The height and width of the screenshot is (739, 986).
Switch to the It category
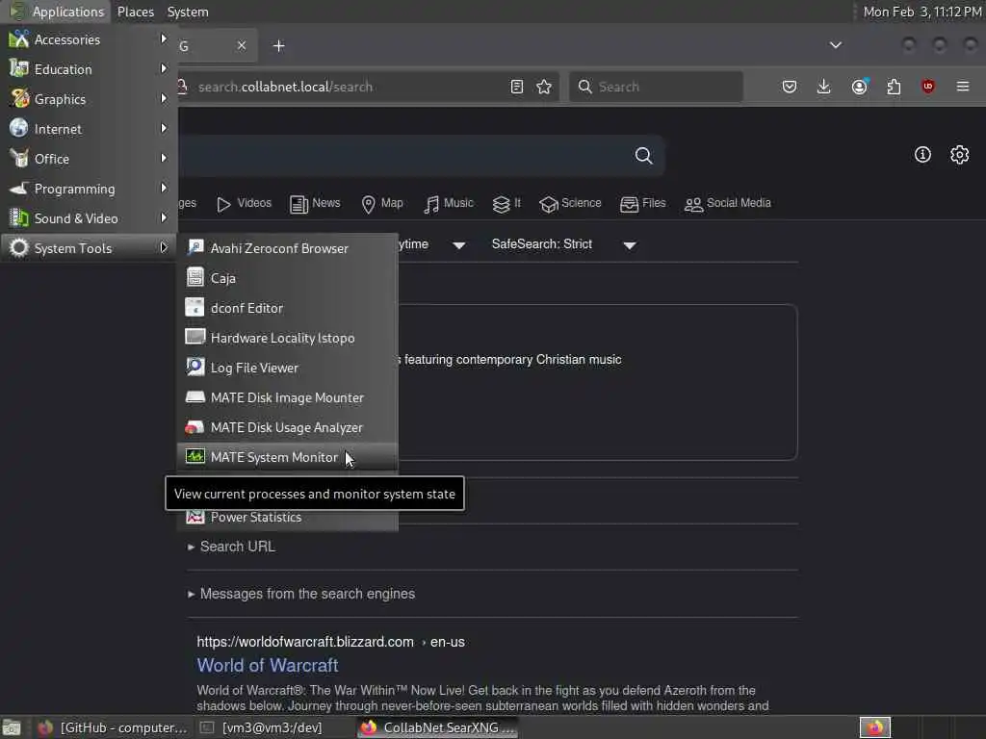(x=506, y=204)
